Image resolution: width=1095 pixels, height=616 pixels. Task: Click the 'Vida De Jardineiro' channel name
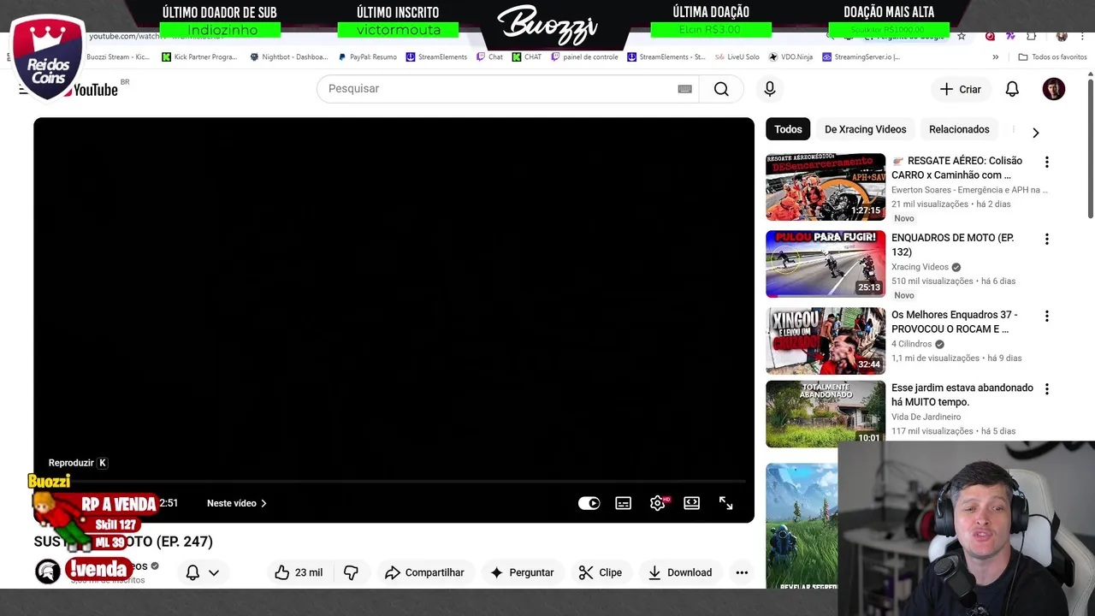(x=926, y=417)
